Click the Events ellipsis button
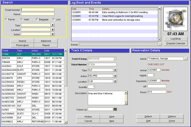This screenshot has width=191, height=127. coord(160,45)
